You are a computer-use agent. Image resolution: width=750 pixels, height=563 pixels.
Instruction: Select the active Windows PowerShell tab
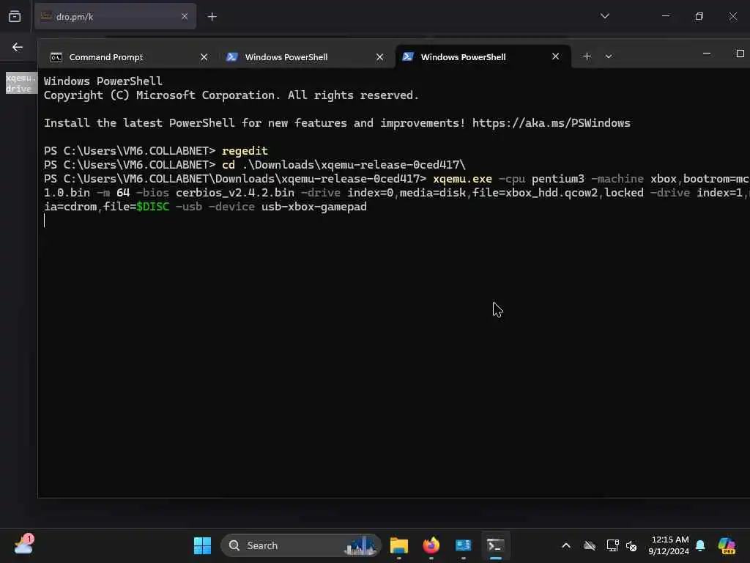pos(483,57)
